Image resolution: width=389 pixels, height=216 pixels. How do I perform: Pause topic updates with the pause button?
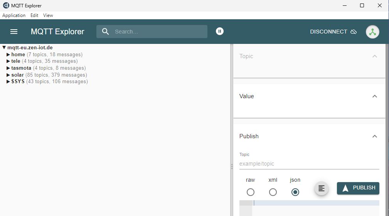pos(220,31)
